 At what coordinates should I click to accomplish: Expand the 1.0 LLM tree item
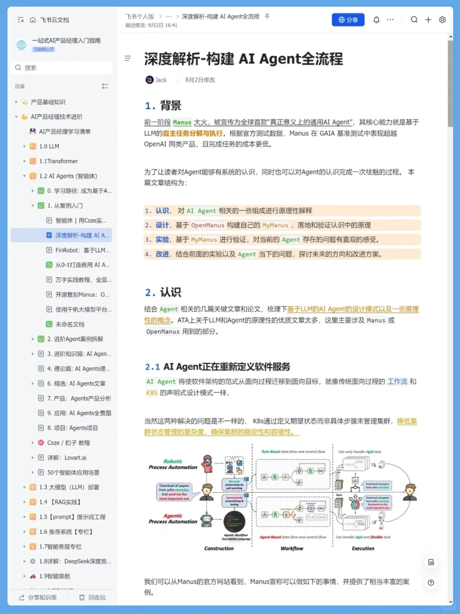point(24,146)
